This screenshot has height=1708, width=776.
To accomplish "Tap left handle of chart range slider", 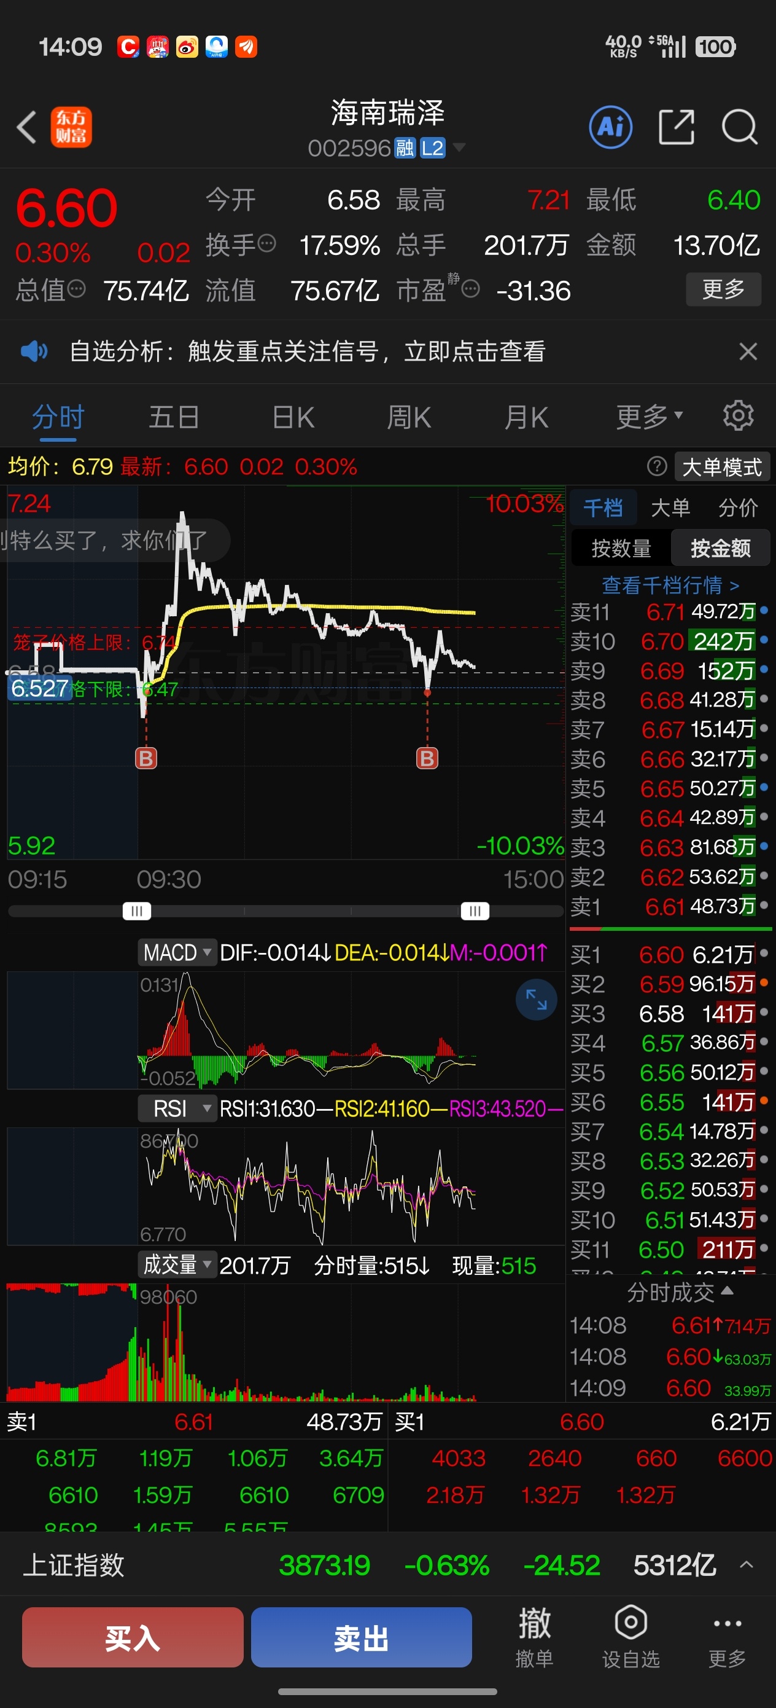I will pyautogui.click(x=136, y=911).
